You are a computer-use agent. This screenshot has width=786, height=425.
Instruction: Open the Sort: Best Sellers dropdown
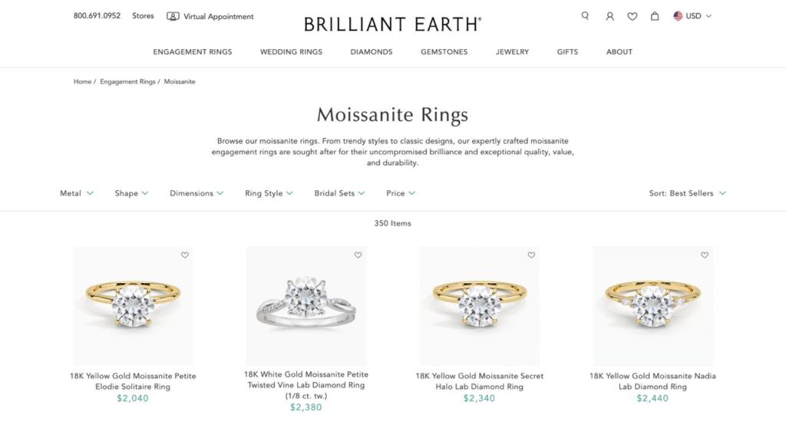click(687, 193)
